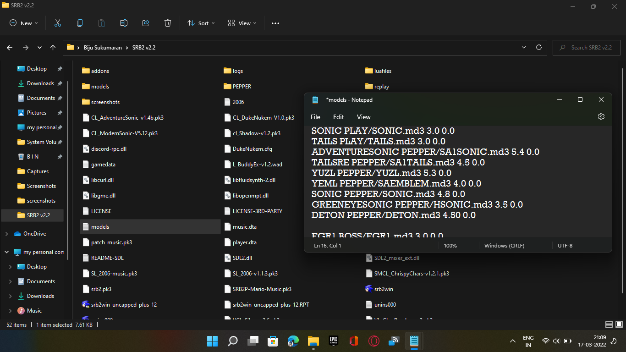Select SMCL_ChrispyChars-v1.2.1.pk3 file
The height and width of the screenshot is (352, 626).
coord(407,273)
